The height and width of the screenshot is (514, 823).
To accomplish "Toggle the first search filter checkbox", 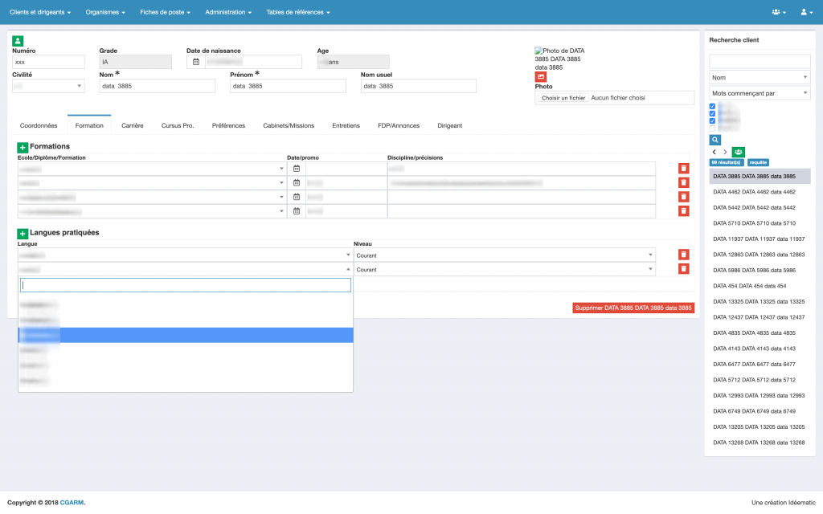I will (x=712, y=106).
